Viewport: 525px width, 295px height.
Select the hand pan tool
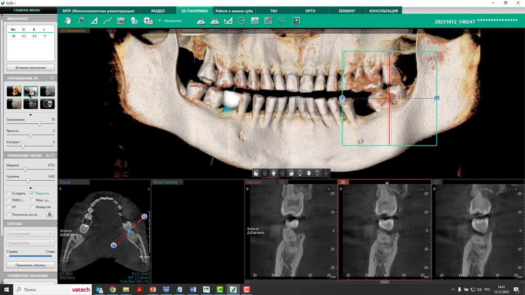68,20
